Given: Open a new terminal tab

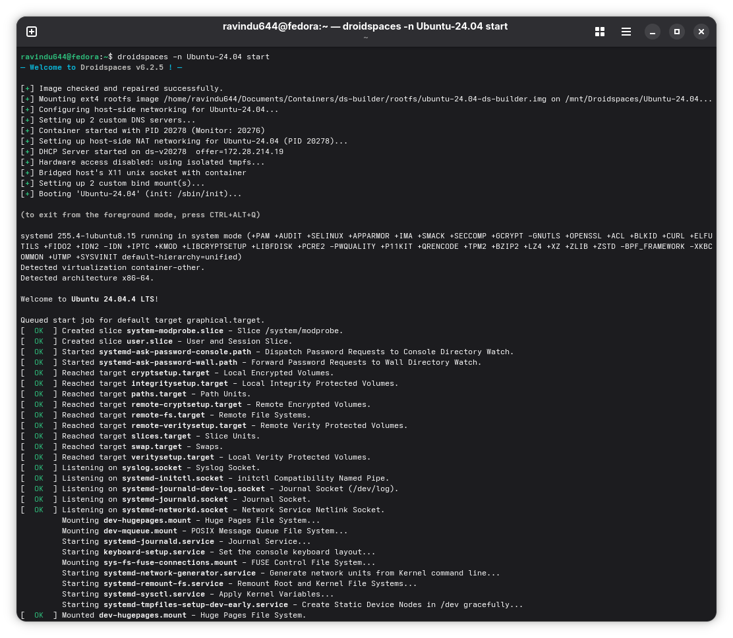Looking at the screenshot, I should (32, 32).
